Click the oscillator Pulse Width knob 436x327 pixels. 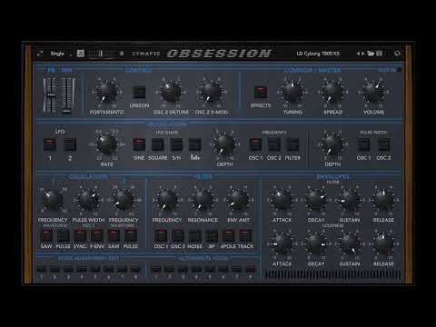click(88, 200)
